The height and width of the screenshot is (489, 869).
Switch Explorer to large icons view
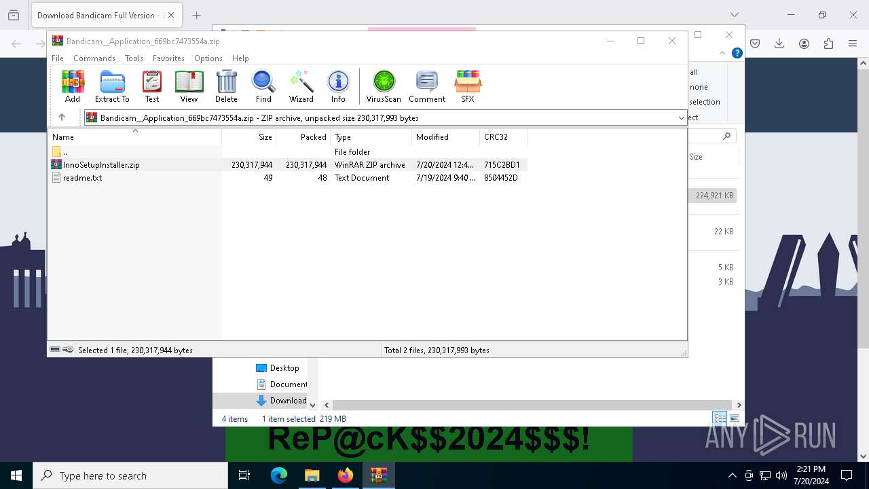point(734,418)
